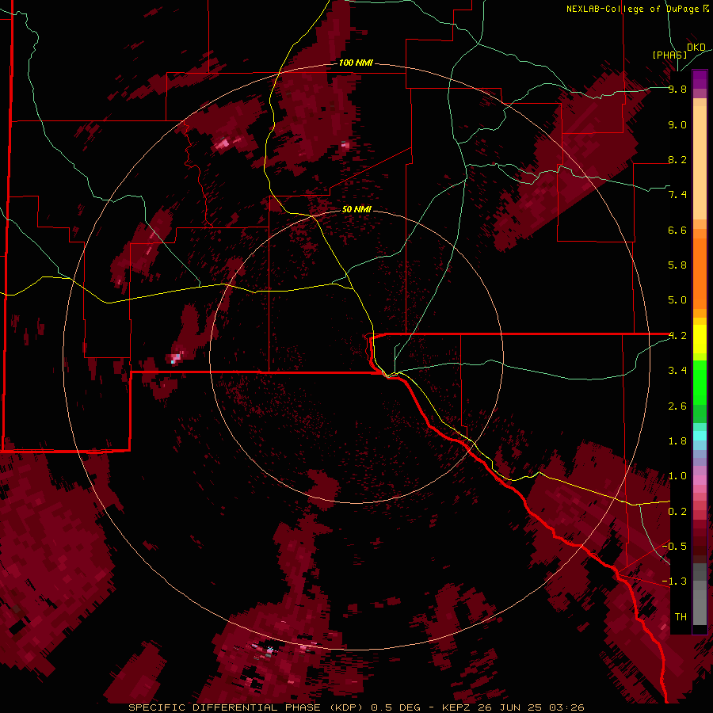Click the '8.2' scale value

click(x=677, y=159)
